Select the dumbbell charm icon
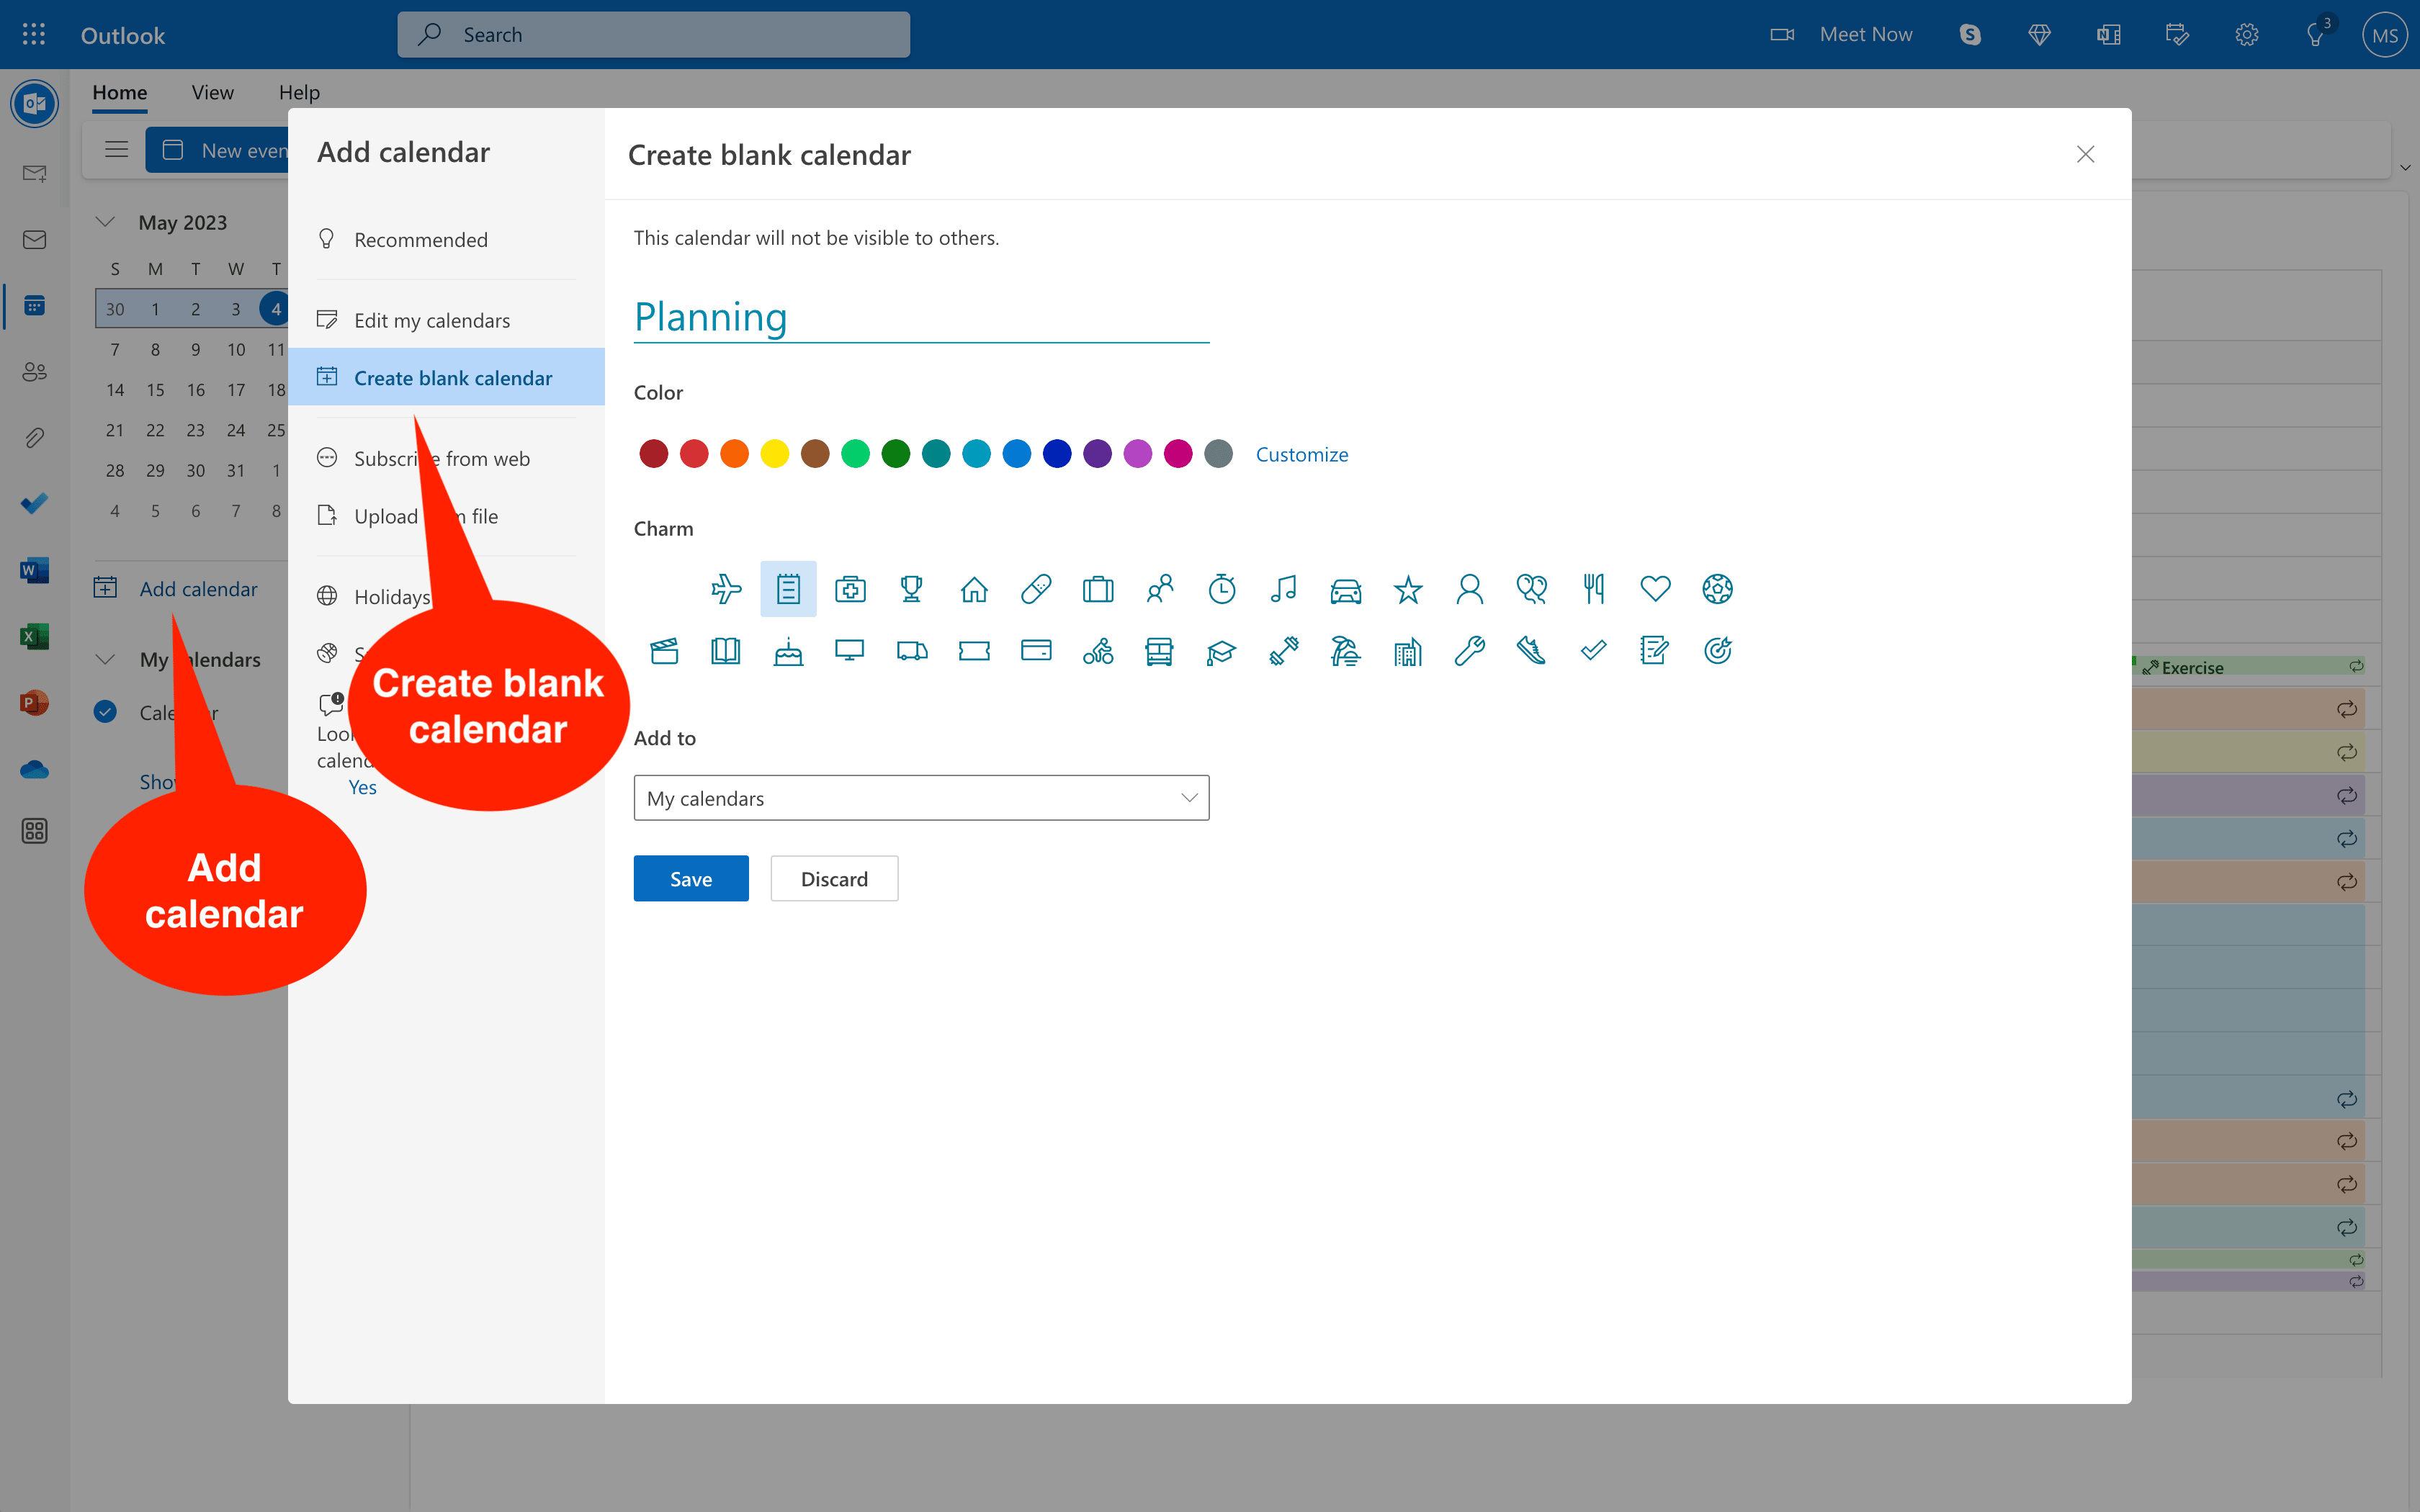2420x1512 pixels. point(1284,650)
